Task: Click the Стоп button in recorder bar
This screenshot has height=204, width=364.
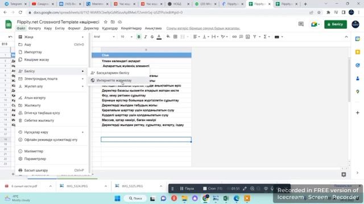Action: [213, 189]
